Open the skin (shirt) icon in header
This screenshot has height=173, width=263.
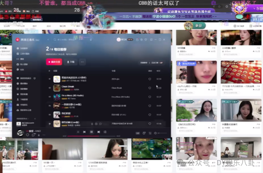[x=146, y=39]
